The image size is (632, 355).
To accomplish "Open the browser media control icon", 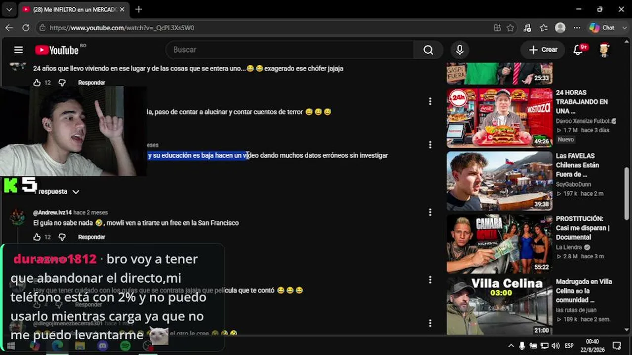I will coord(527,28).
